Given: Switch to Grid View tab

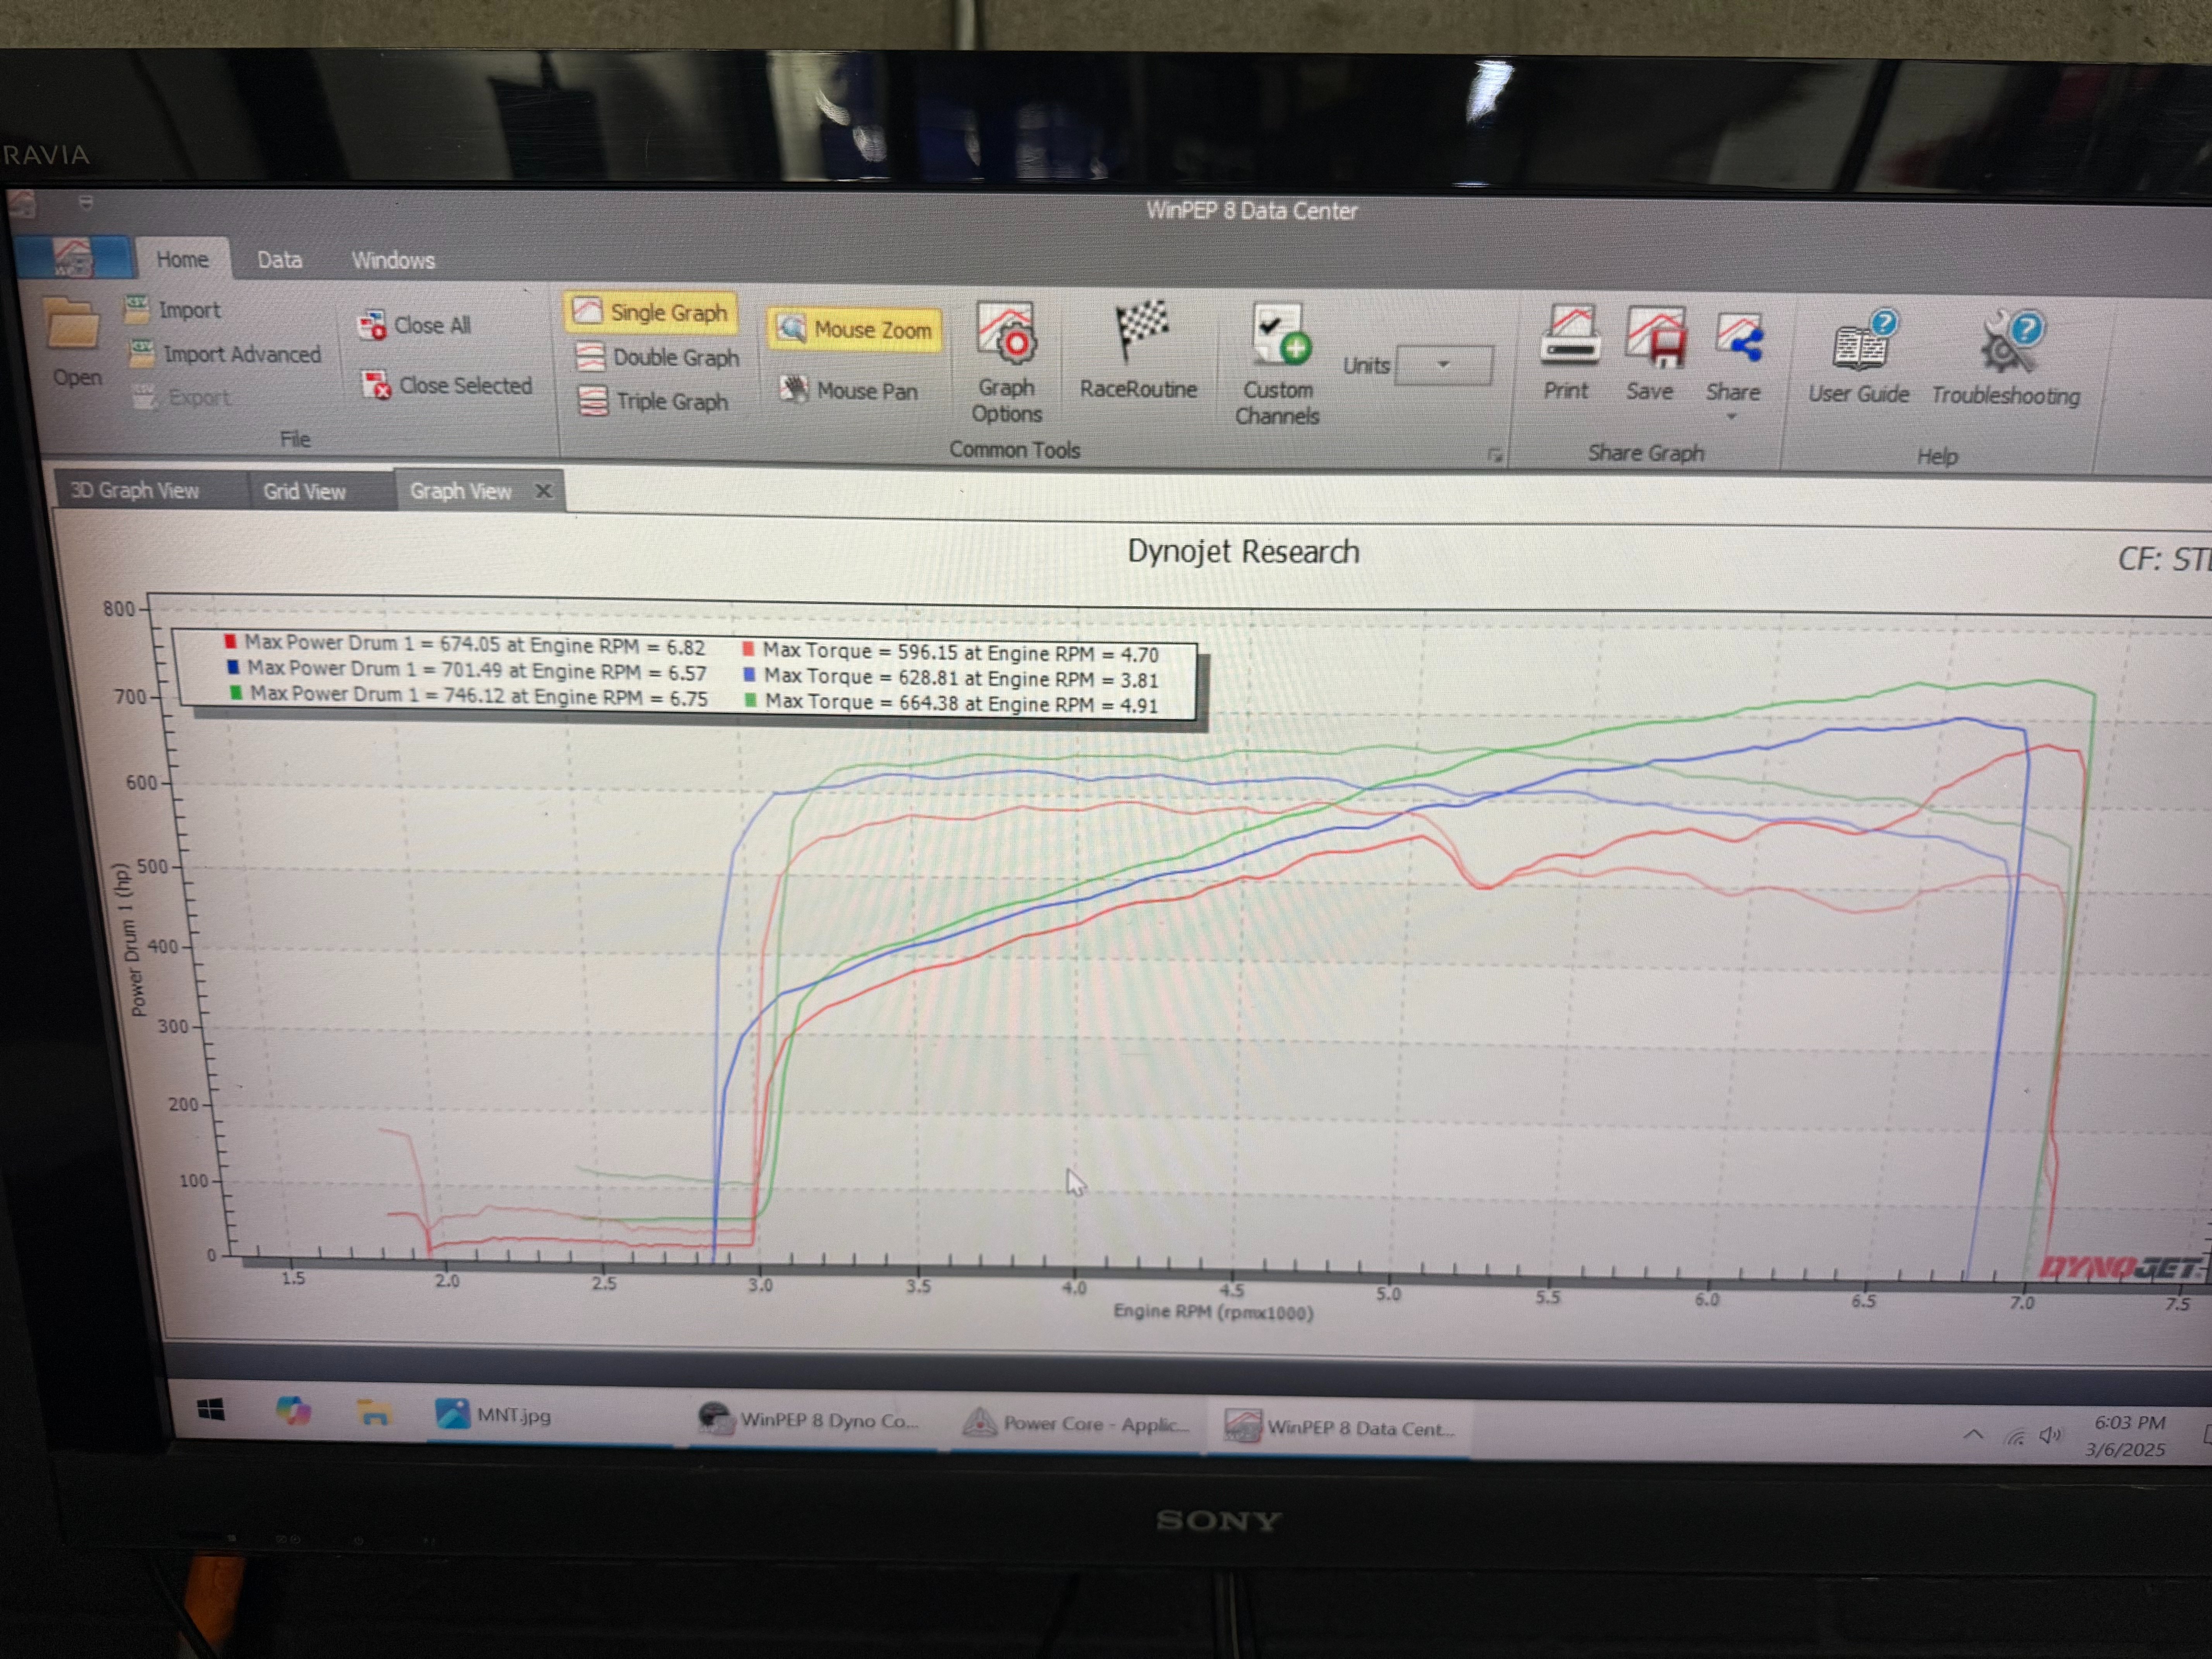Looking at the screenshot, I should [305, 491].
